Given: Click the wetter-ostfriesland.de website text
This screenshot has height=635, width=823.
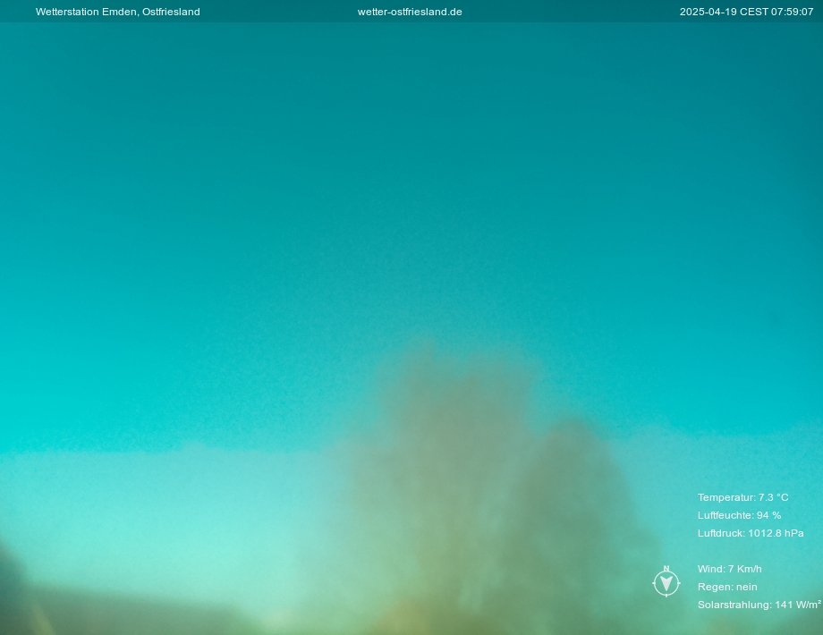Looking at the screenshot, I should click(410, 12).
